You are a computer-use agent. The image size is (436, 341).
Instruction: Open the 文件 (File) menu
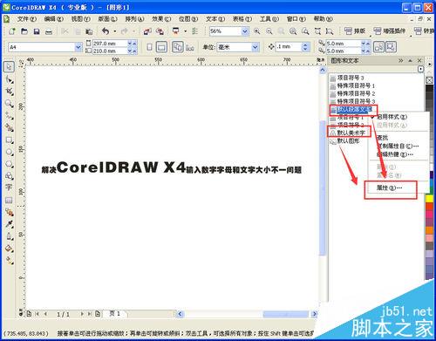[x=27, y=19]
